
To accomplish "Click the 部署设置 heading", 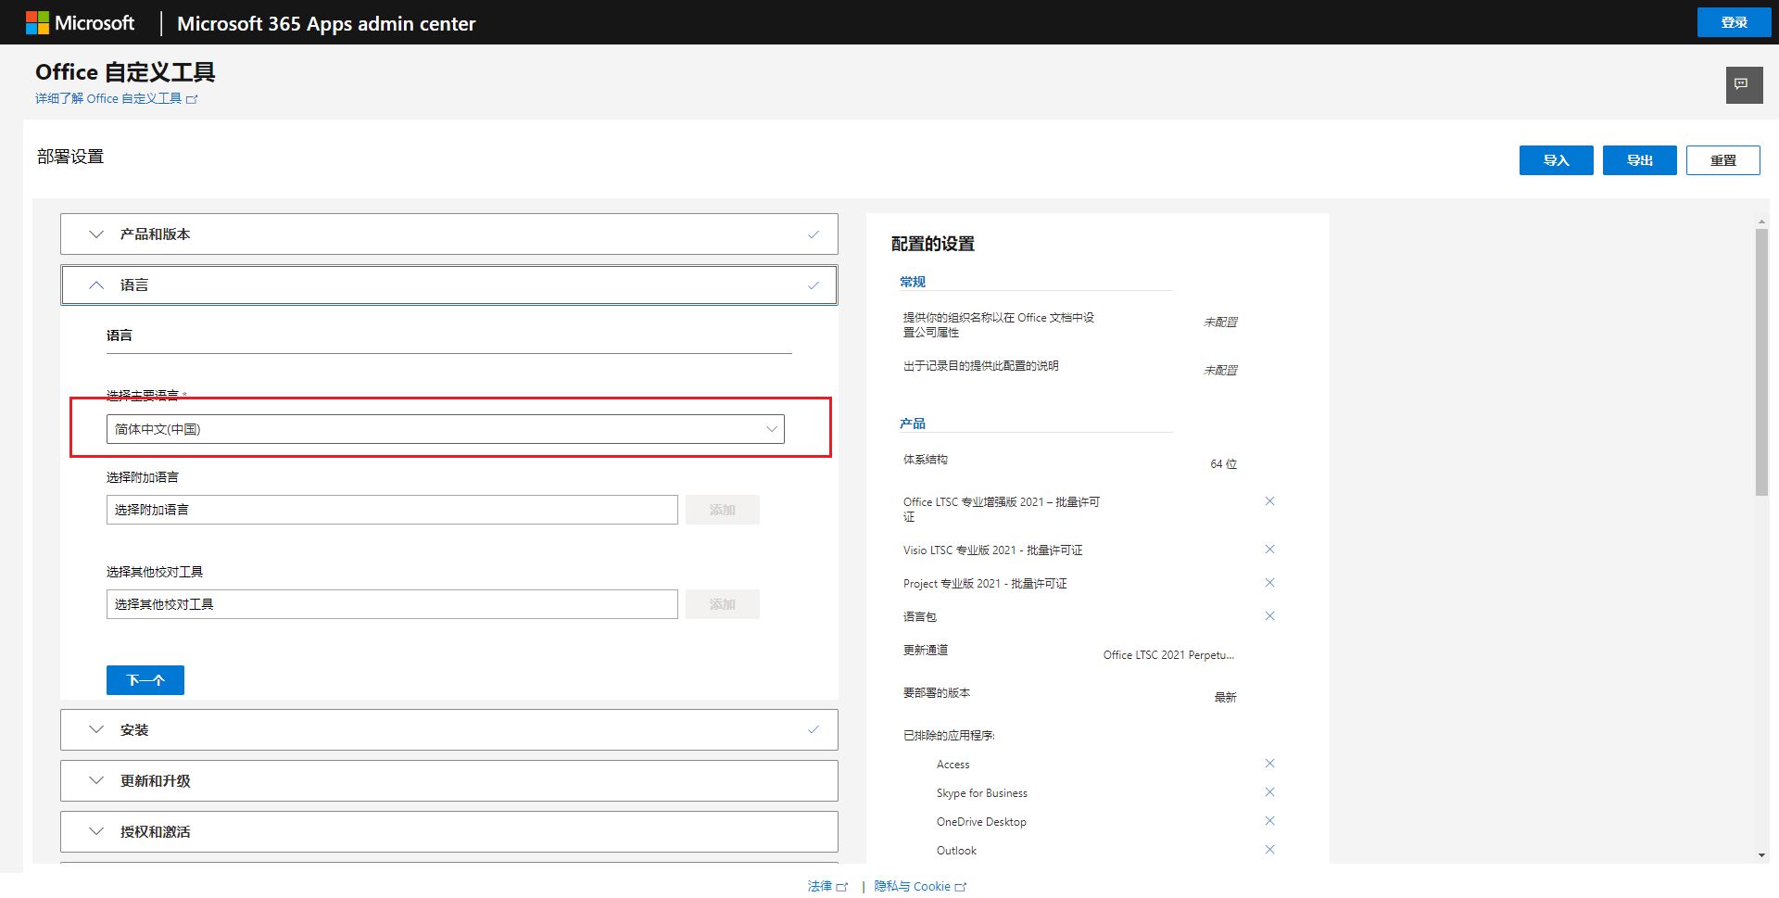I will 70,157.
